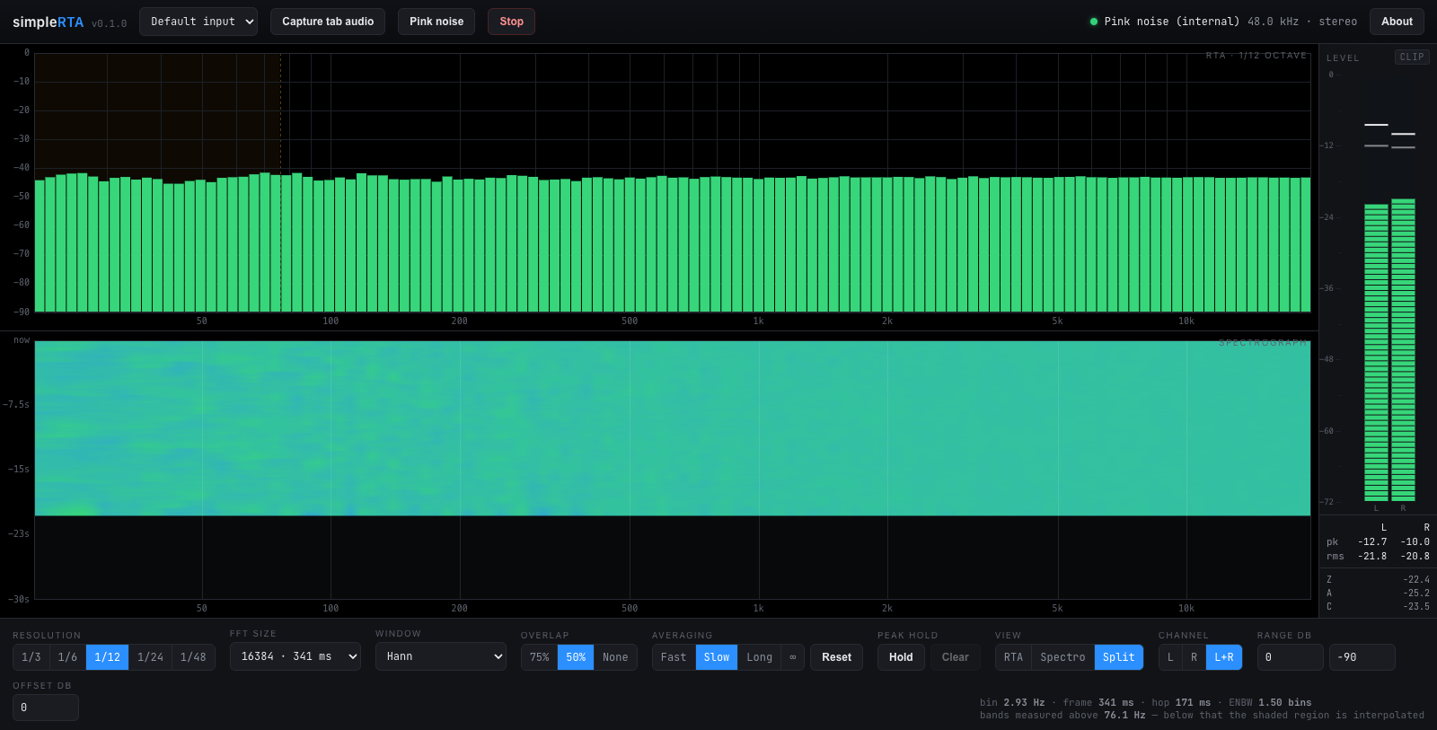Start the Pink noise generator

click(x=436, y=22)
